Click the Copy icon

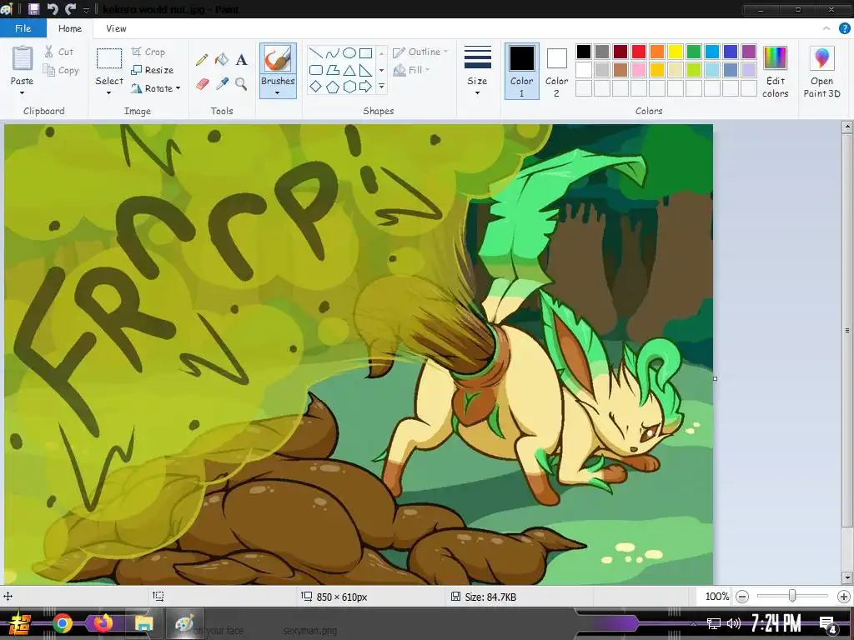[49, 70]
